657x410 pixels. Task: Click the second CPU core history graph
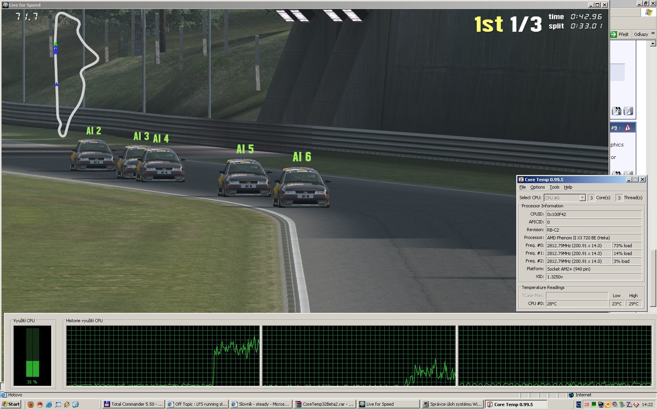(359, 356)
